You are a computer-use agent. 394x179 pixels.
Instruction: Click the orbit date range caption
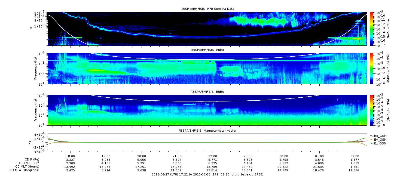click(207, 174)
